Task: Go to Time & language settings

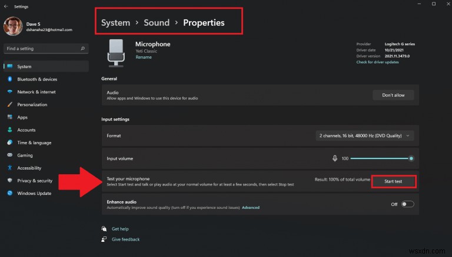Action: [x=34, y=143]
